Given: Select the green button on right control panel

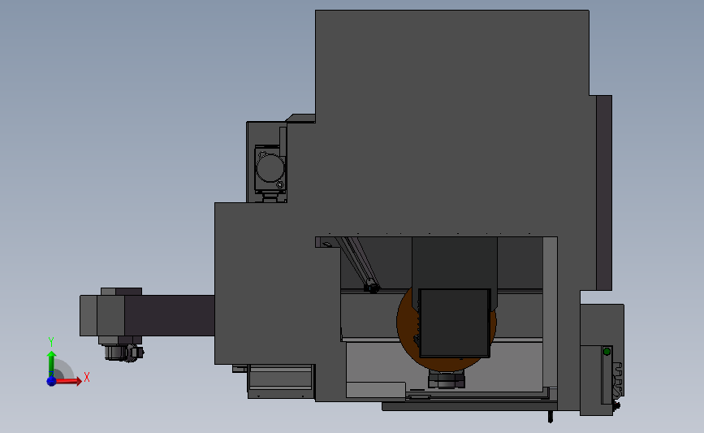Looking at the screenshot, I should tap(607, 351).
